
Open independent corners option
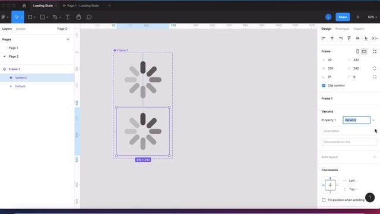click(375, 77)
